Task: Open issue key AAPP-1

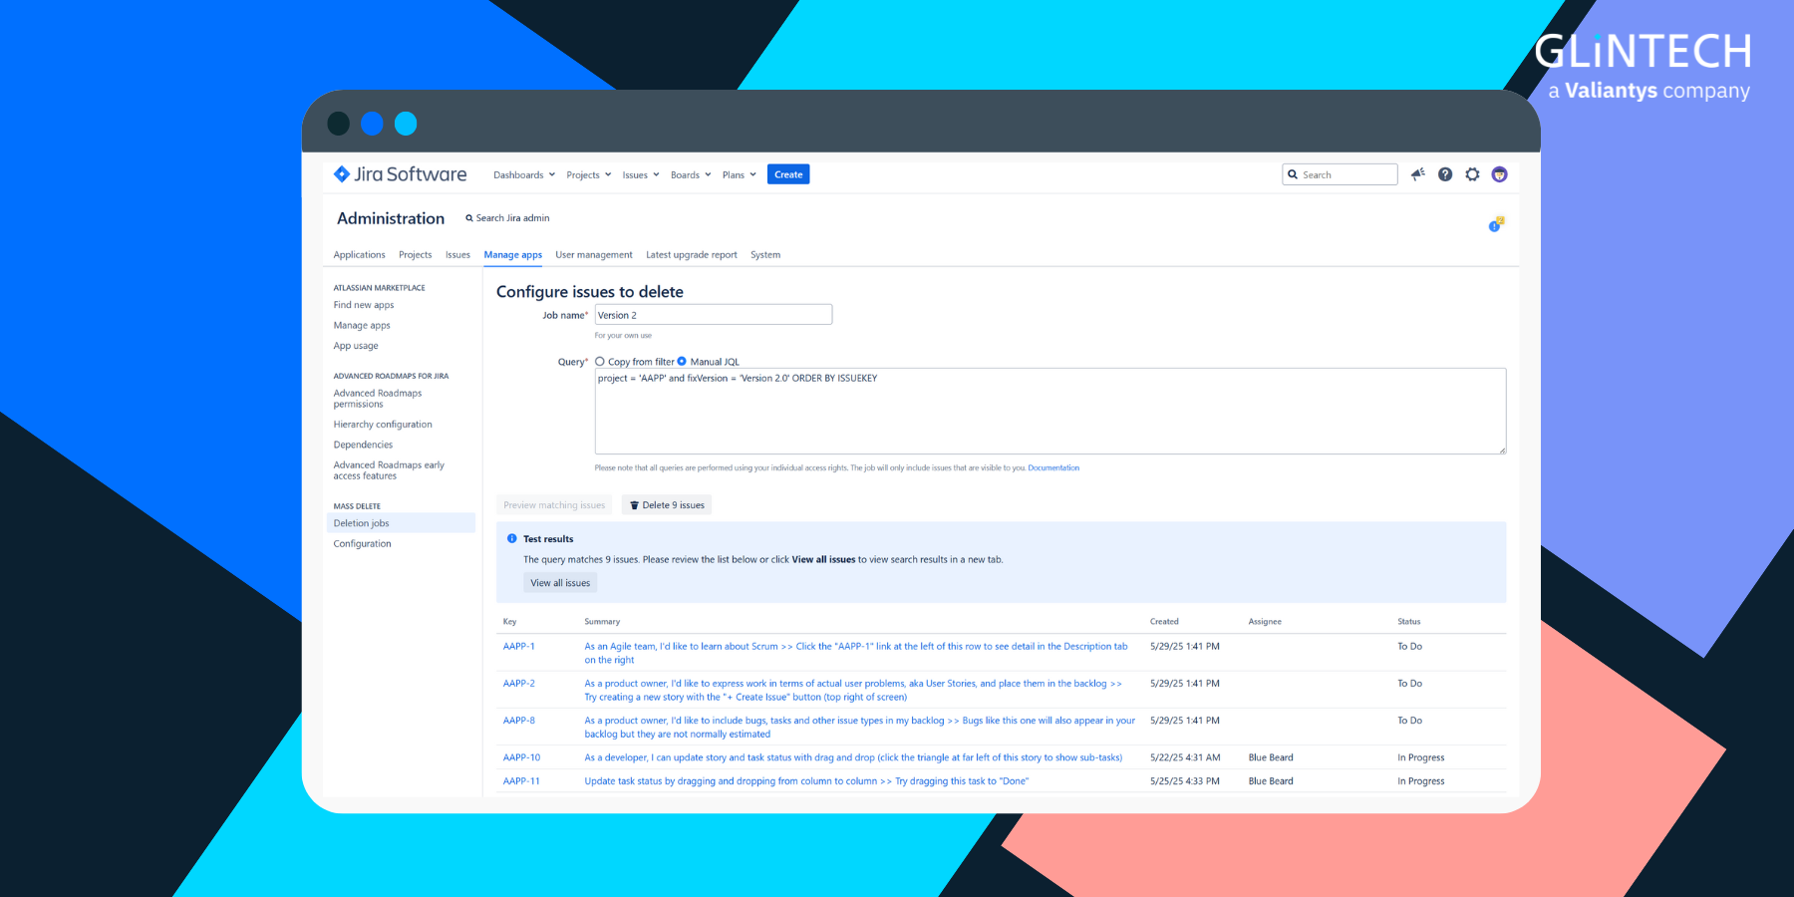Action: click(519, 647)
